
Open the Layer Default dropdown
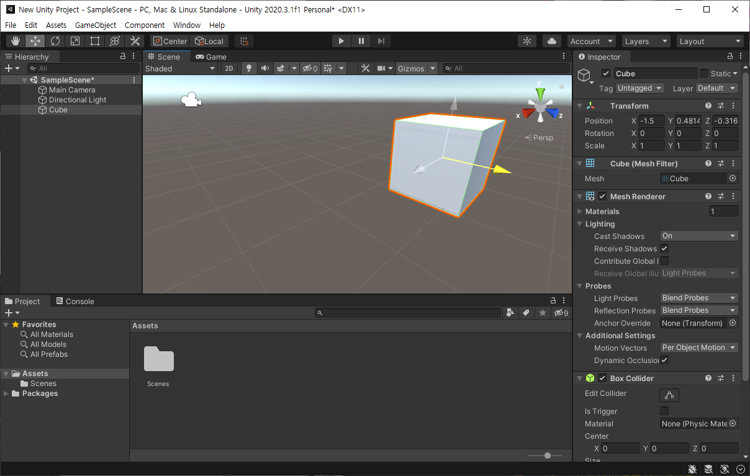[717, 88]
